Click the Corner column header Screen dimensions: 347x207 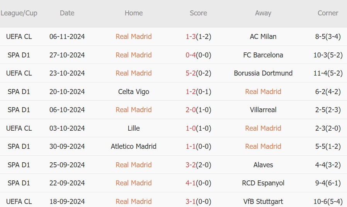[328, 13]
